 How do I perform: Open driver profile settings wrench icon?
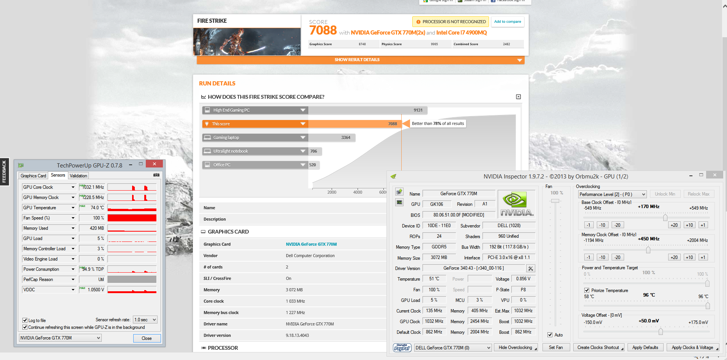coord(531,268)
